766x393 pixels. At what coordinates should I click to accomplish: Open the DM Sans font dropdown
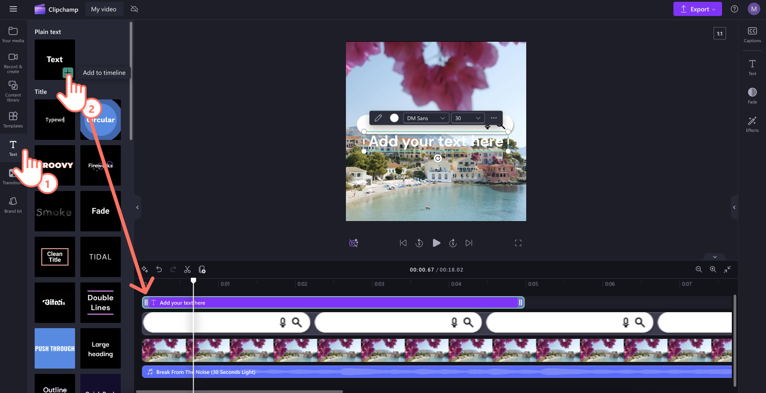(x=426, y=118)
